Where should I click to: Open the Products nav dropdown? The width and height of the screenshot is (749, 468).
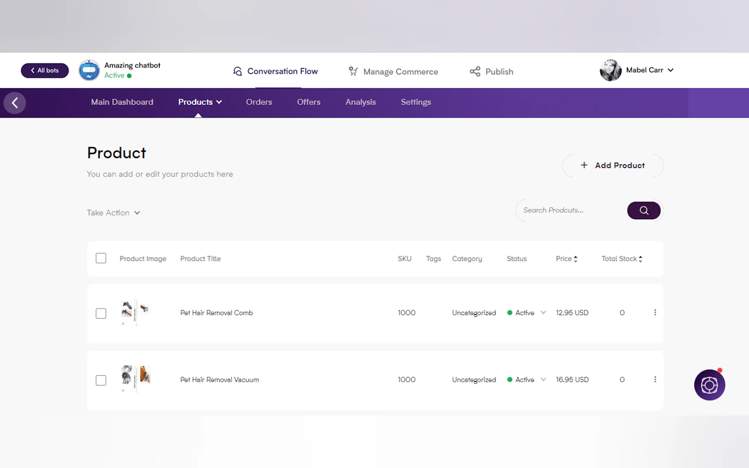coord(200,102)
